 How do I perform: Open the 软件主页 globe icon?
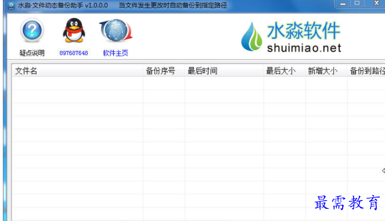click(x=116, y=31)
